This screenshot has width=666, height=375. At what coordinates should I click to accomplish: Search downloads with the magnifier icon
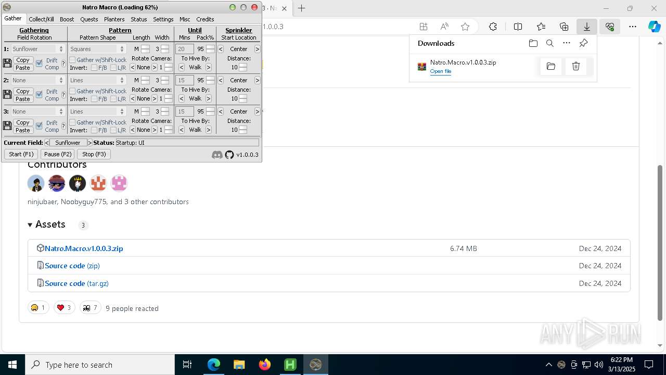549,43
